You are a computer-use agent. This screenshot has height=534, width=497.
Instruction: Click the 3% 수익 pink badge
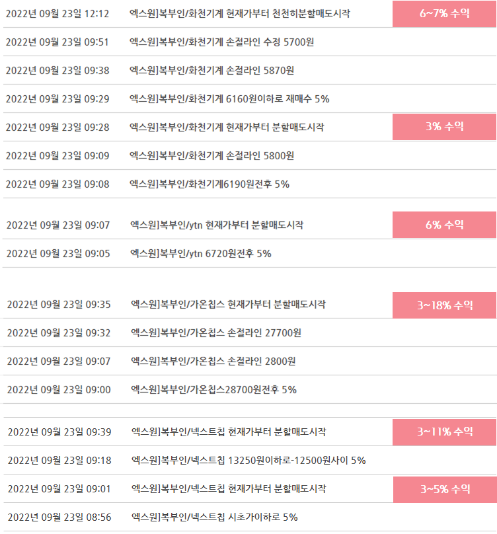click(x=444, y=127)
